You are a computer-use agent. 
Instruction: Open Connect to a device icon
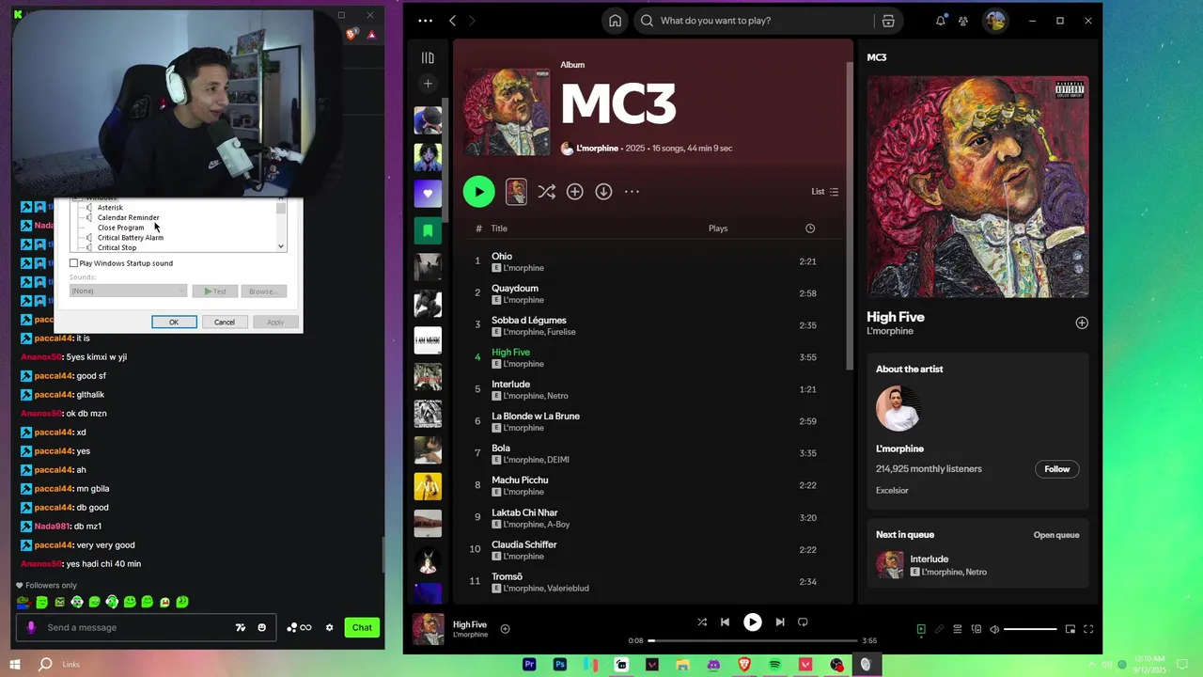[x=976, y=629]
